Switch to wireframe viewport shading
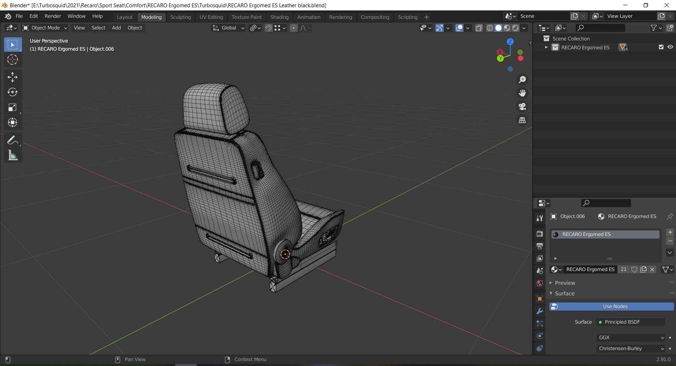The width and height of the screenshot is (676, 366). click(490, 28)
